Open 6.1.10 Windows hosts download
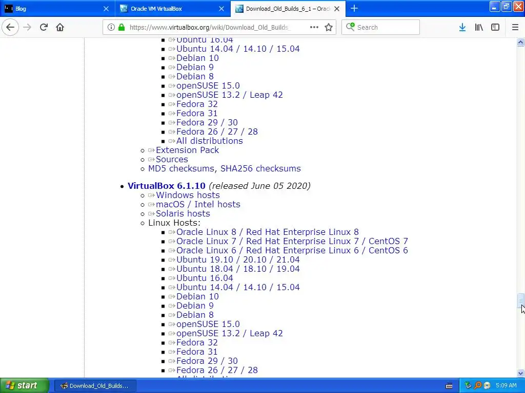Screen dimensions: 525x393 [x=188, y=195]
